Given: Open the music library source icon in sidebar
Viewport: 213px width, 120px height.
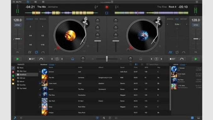Looking at the screenshot, I should (13, 68).
